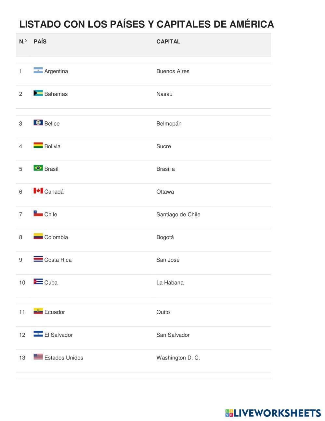This screenshot has width=325, height=421.
Task: Click the CAPITAL column header
Action: coord(168,42)
